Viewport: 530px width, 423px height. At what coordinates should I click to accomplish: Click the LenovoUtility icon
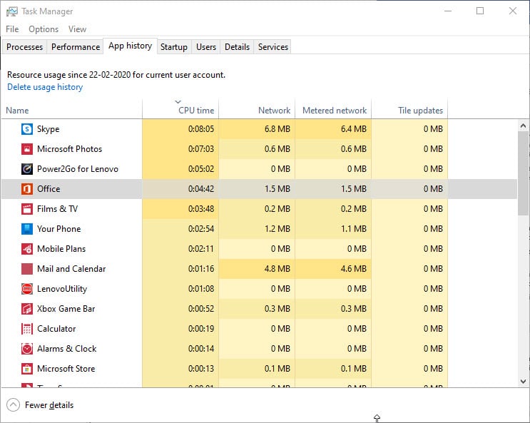(x=27, y=289)
